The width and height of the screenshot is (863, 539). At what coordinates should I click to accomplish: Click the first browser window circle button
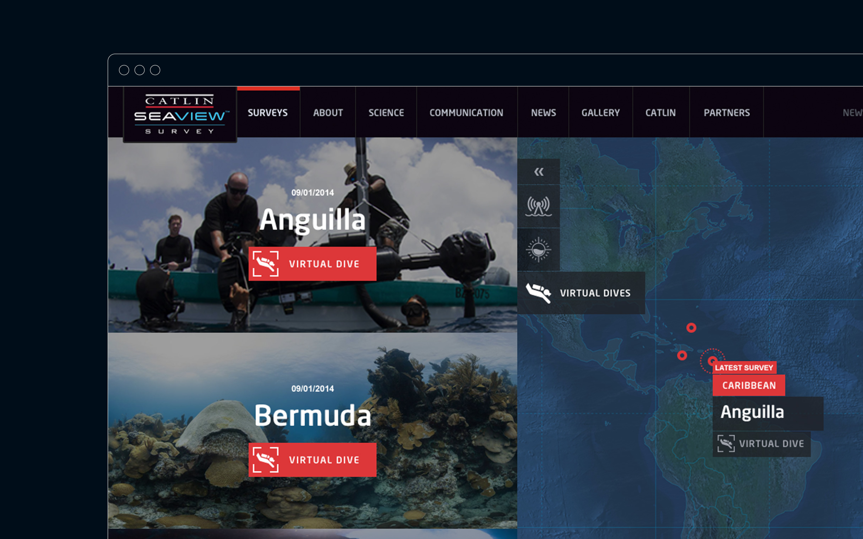click(124, 70)
